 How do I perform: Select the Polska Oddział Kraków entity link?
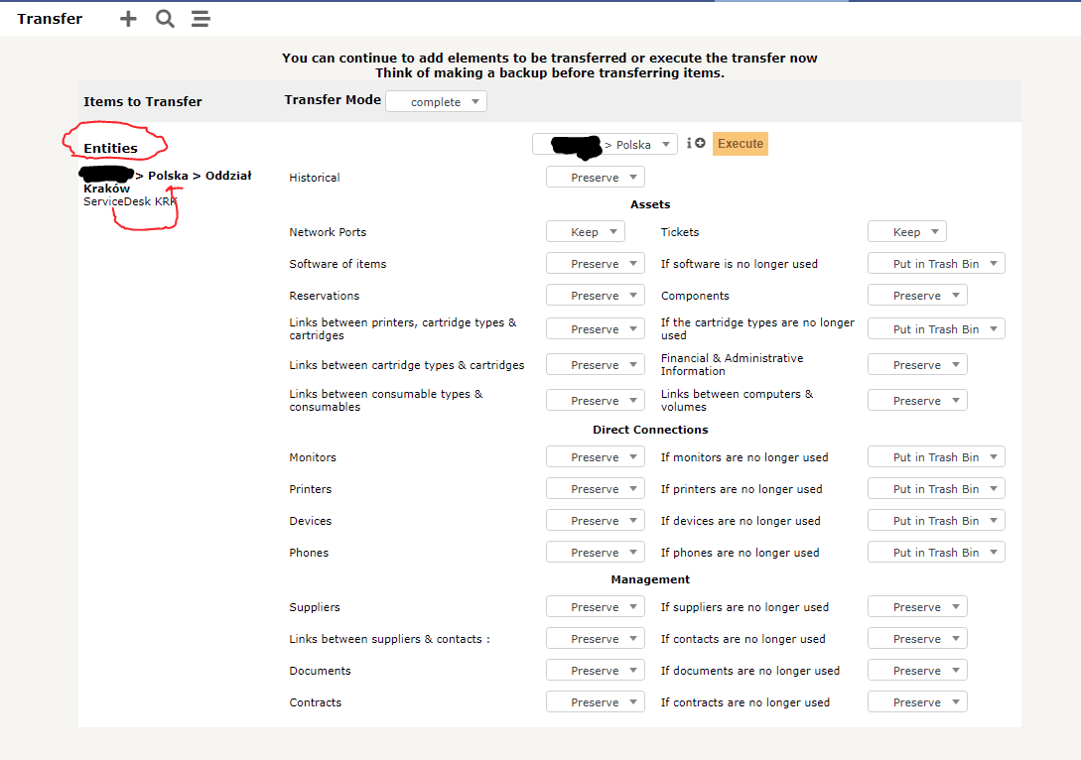(169, 175)
